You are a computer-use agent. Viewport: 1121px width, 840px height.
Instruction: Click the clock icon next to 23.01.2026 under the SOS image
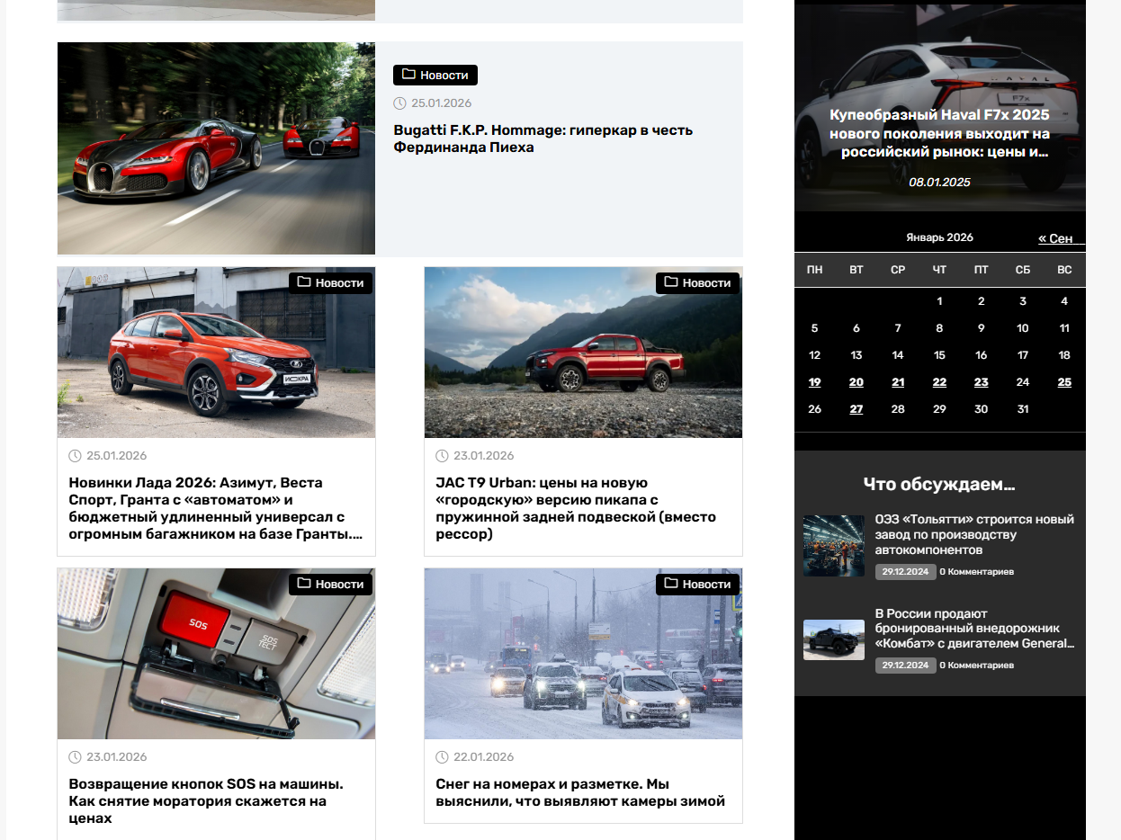coord(75,757)
